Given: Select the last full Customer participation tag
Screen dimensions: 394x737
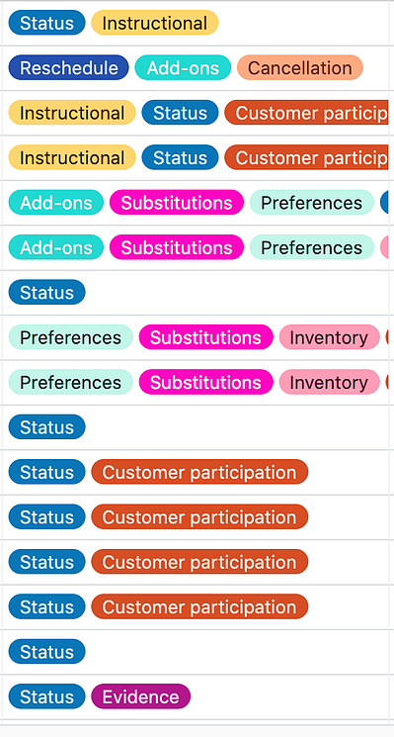Looking at the screenshot, I should click(x=199, y=606).
